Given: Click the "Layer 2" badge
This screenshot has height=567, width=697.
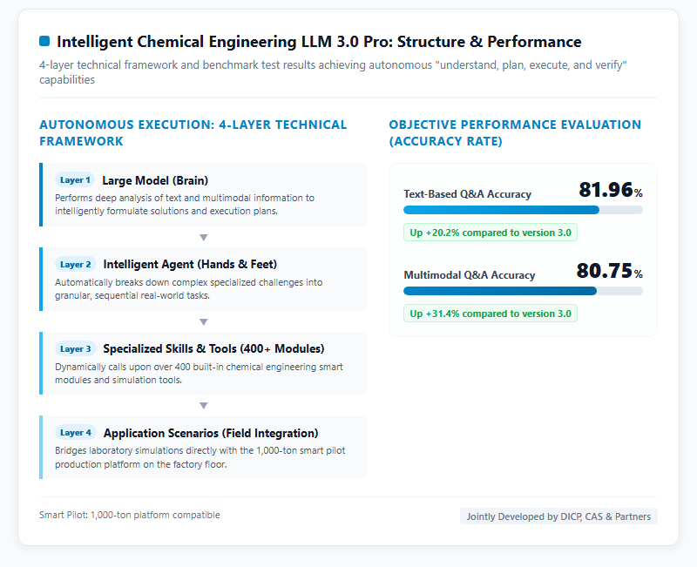Looking at the screenshot, I should pos(75,265).
